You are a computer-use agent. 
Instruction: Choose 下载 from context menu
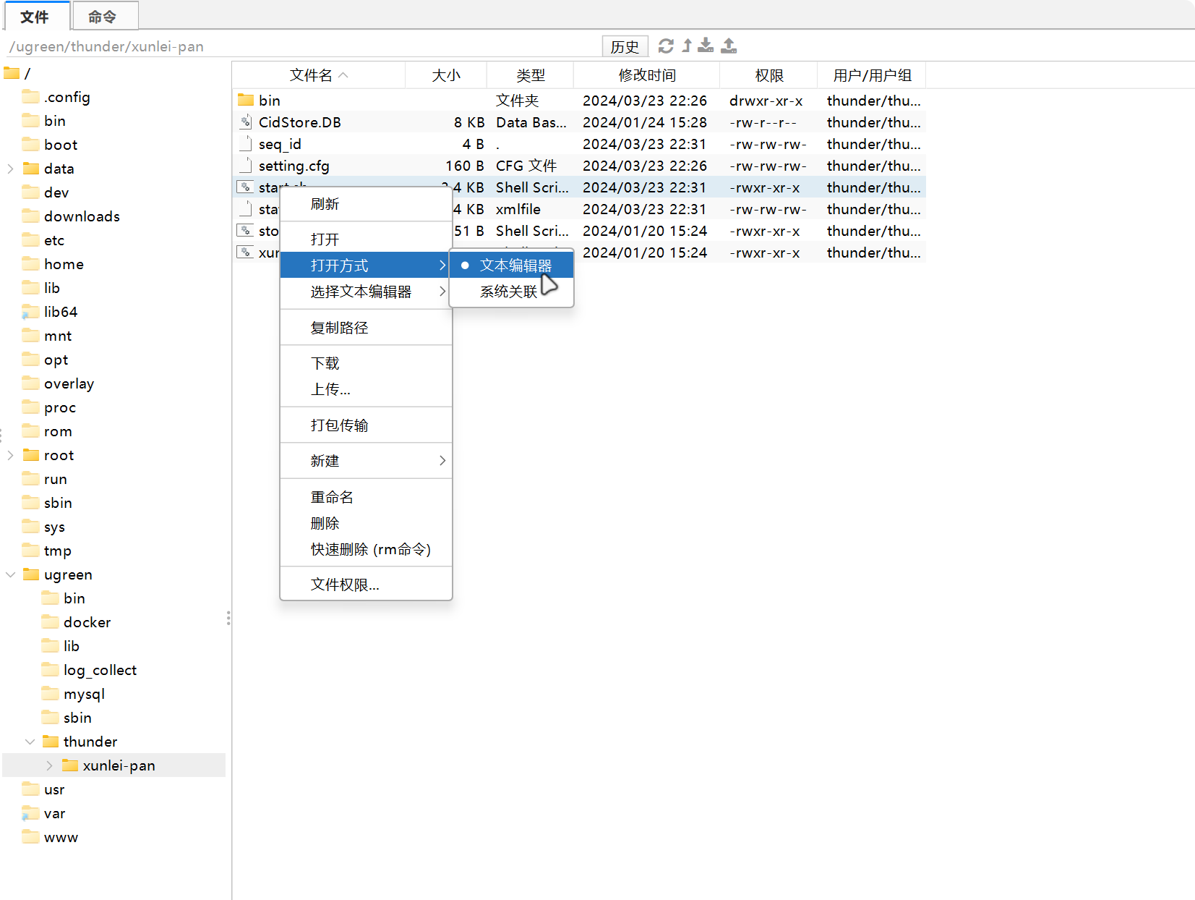coord(367,363)
